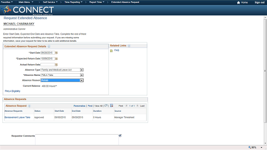The width and height of the screenshot is (267, 150).
Task: Click into the Start Date field
Action: point(48,53)
